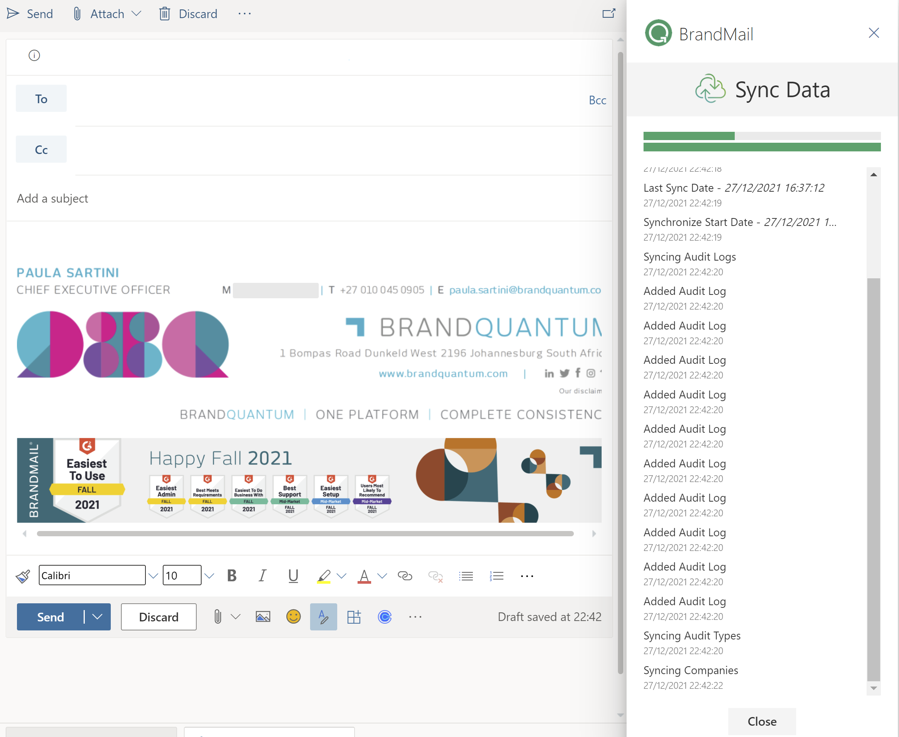Screen dimensions: 899x737
Task: Close the BrandMail pane with X
Action: point(873,33)
